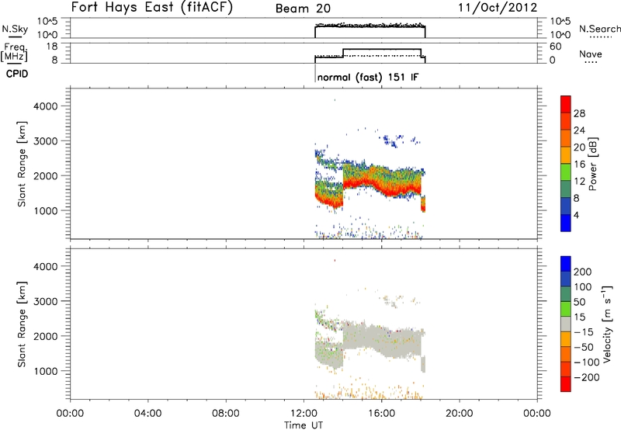The image size is (621, 430).
Task: Click velocity colorbar value '-200'
Action: coord(586,377)
